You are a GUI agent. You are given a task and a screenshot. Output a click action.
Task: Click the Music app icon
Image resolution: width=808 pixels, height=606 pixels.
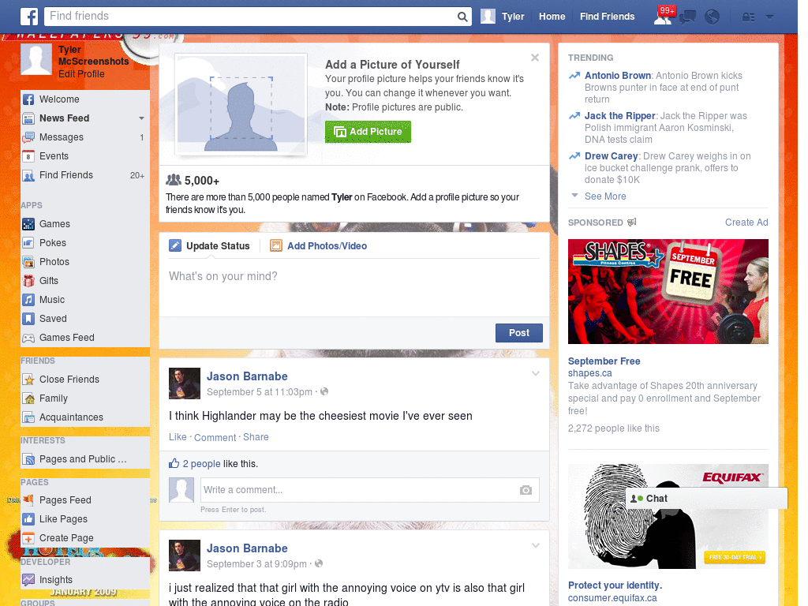pos(28,300)
